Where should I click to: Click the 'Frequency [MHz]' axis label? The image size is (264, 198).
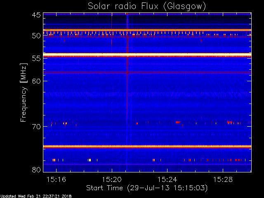point(24,92)
